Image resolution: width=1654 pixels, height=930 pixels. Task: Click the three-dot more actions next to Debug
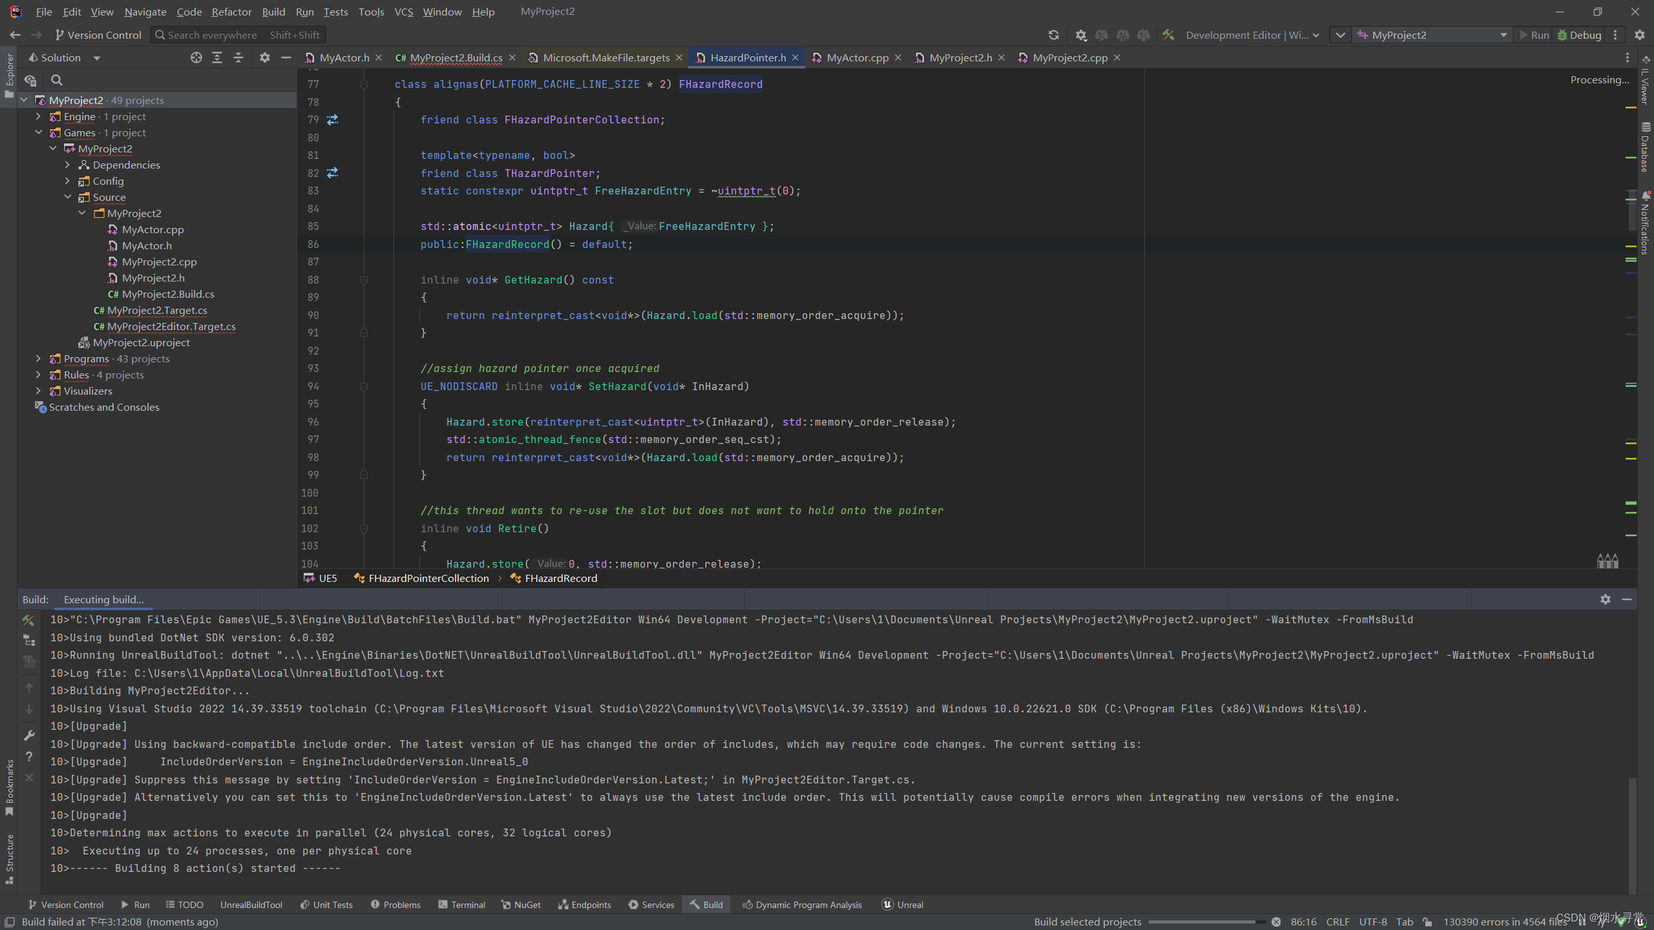[1615, 35]
